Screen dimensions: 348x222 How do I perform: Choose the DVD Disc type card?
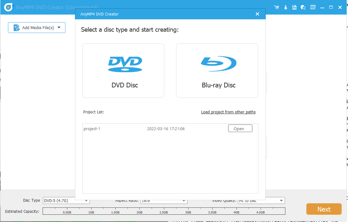pos(123,71)
